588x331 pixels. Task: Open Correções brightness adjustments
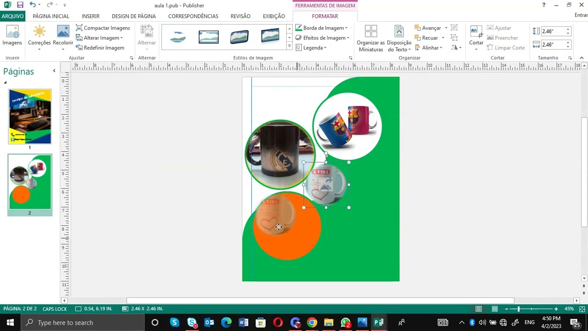tap(40, 38)
